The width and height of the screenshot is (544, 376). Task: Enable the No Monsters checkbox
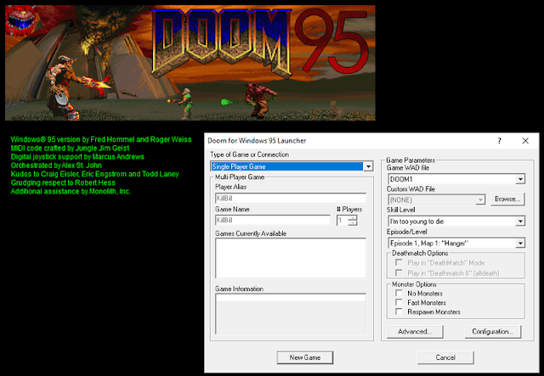(x=399, y=293)
